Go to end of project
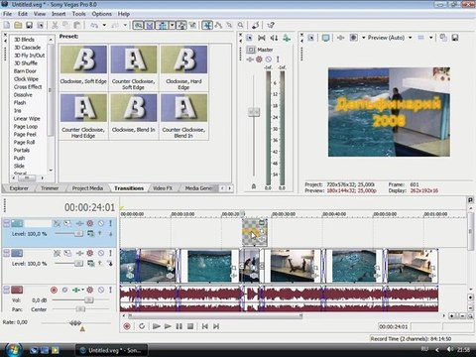 (216, 326)
